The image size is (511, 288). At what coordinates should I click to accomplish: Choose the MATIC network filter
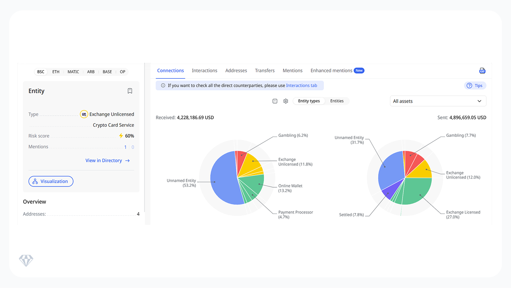(73, 72)
